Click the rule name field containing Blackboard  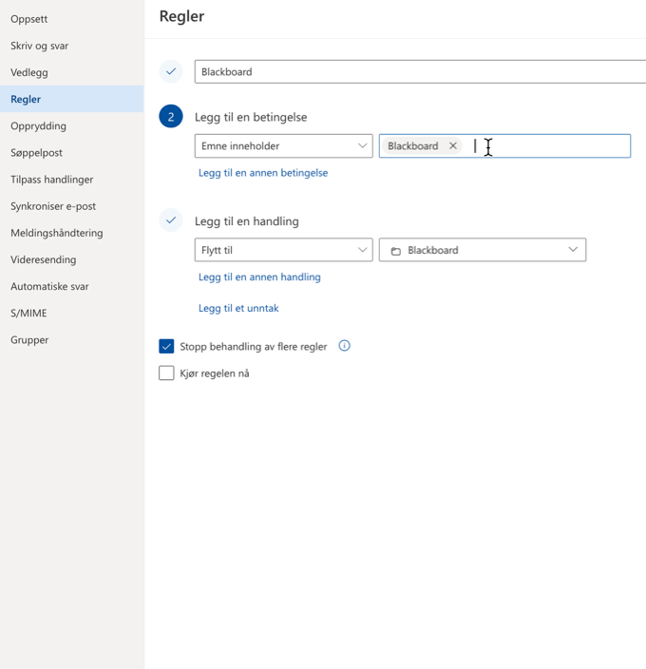[418, 71]
